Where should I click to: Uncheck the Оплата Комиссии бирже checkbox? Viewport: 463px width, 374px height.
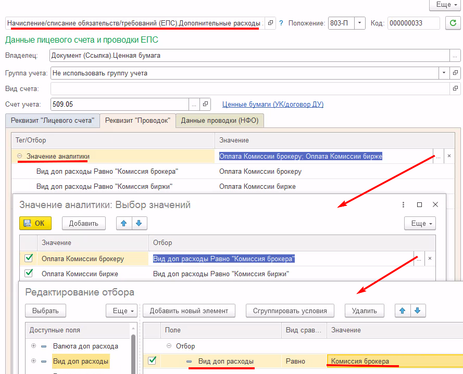tap(29, 273)
